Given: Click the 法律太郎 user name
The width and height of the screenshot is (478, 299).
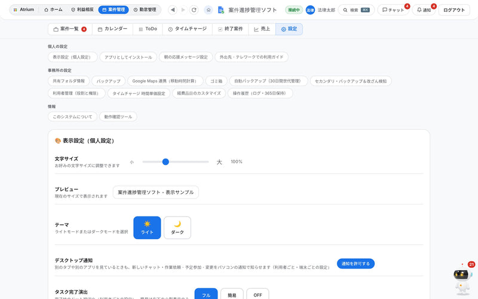Looking at the screenshot, I should [326, 10].
